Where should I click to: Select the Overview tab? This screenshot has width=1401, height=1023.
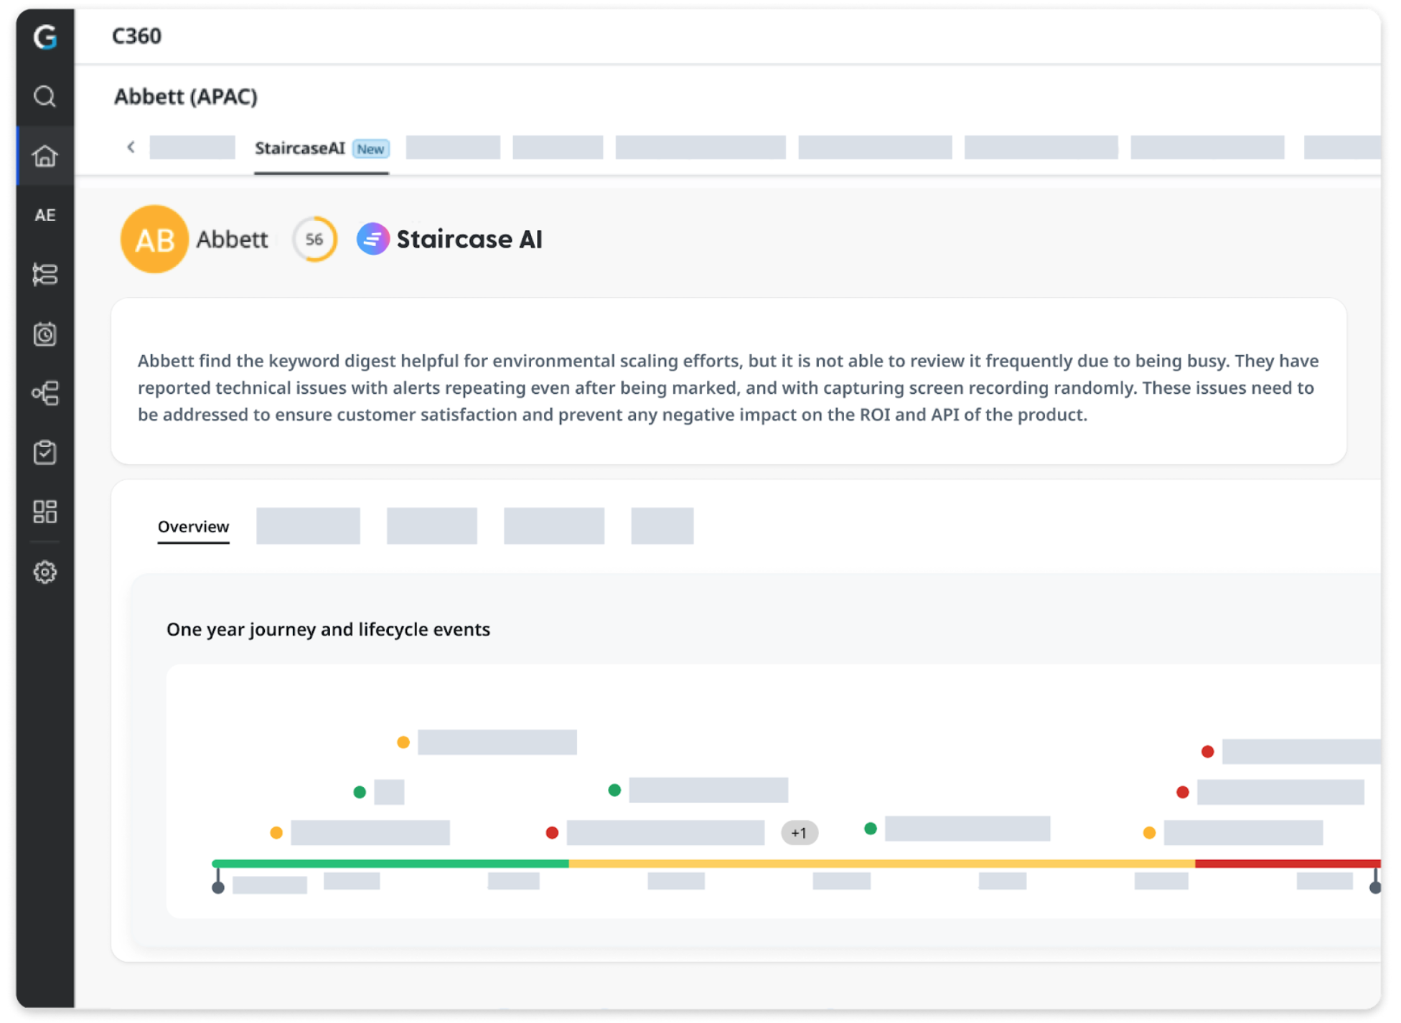(193, 527)
